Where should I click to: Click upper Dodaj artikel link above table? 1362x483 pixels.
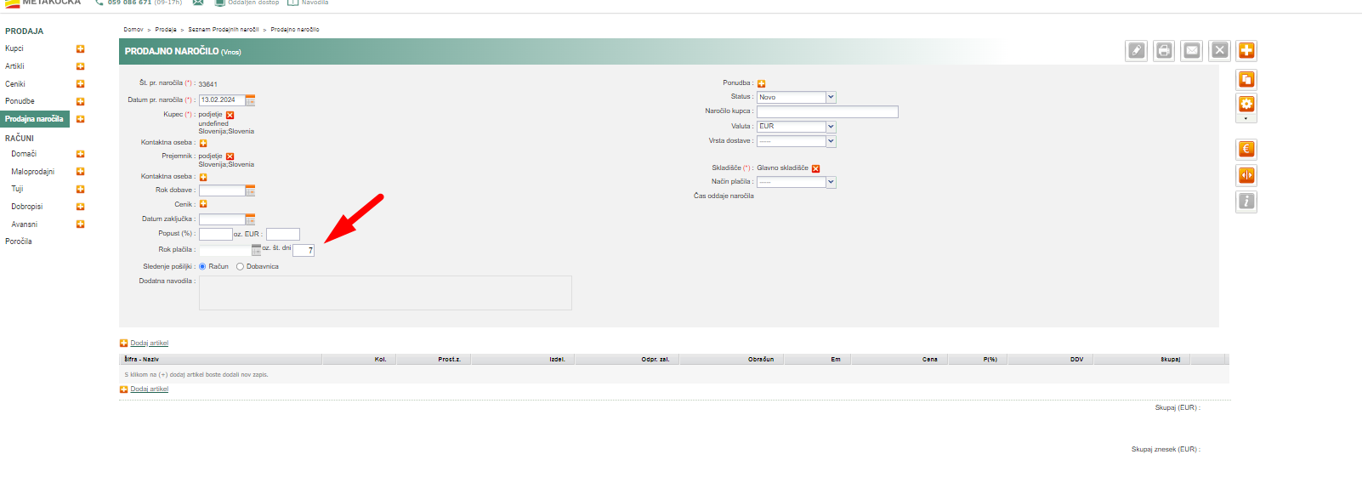149,344
